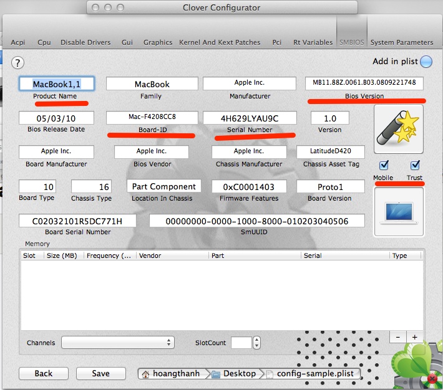The width and height of the screenshot is (443, 390).
Task: Click the Save button
Action: click(x=100, y=373)
